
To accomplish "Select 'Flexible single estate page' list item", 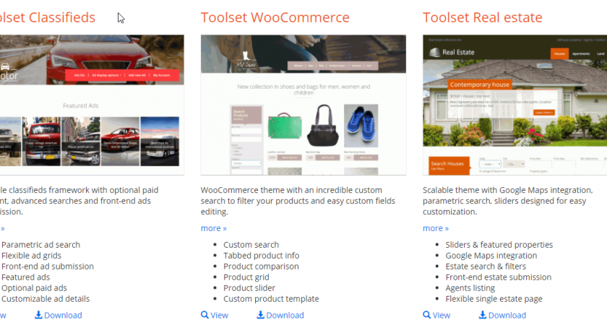I will (494, 299).
